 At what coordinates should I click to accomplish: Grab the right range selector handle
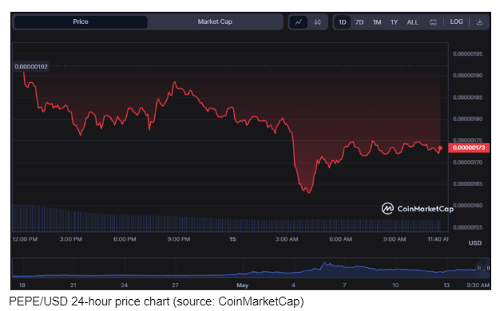[x=488, y=268]
